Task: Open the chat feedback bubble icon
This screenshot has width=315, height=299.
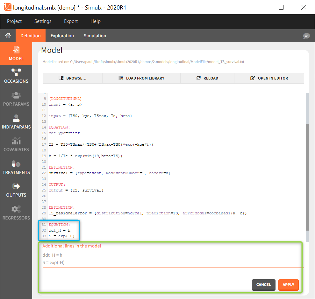Action: pyautogui.click(x=306, y=36)
